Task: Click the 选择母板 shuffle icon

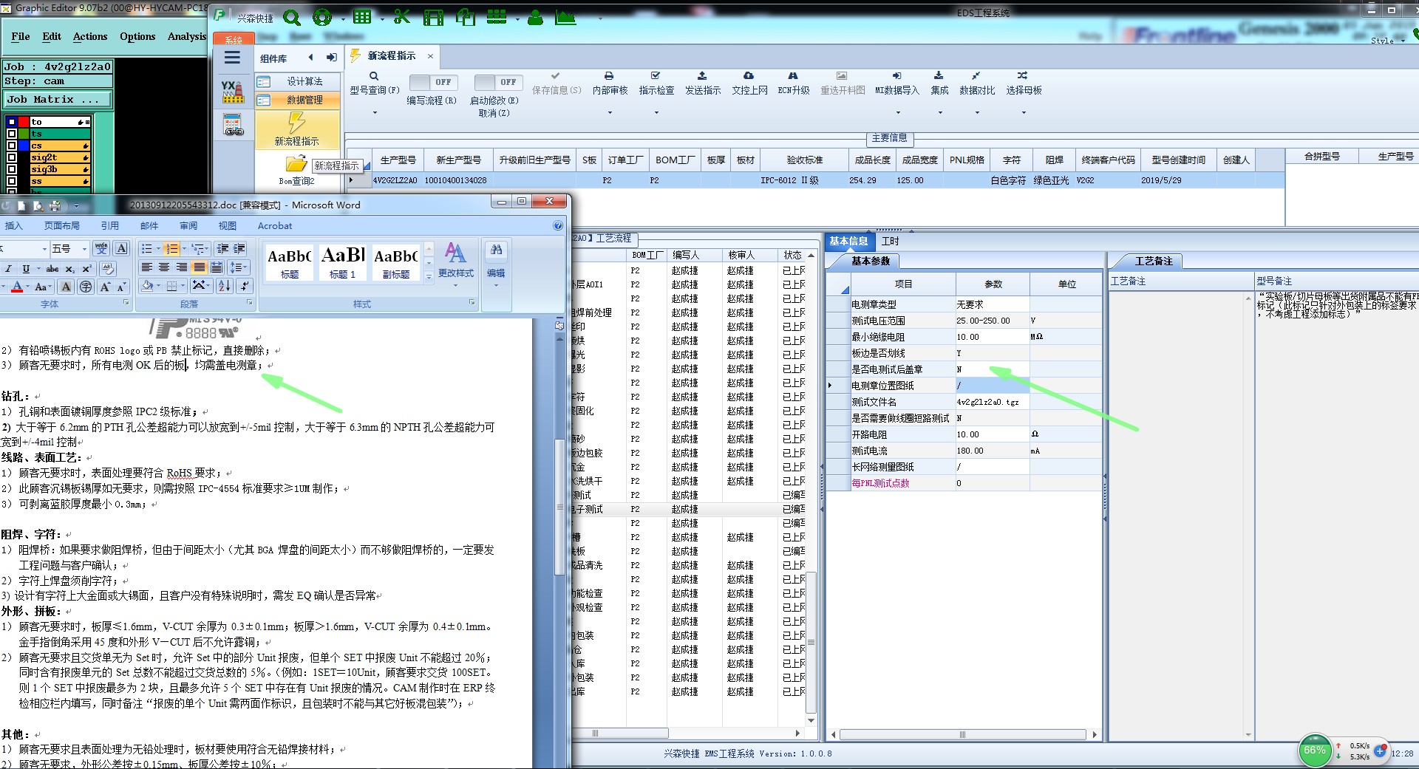Action: (x=1022, y=76)
